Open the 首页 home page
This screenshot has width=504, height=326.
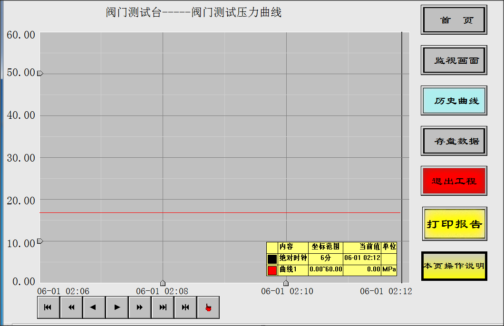click(x=454, y=20)
